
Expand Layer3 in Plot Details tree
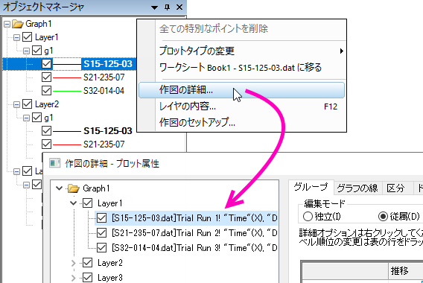(74, 278)
